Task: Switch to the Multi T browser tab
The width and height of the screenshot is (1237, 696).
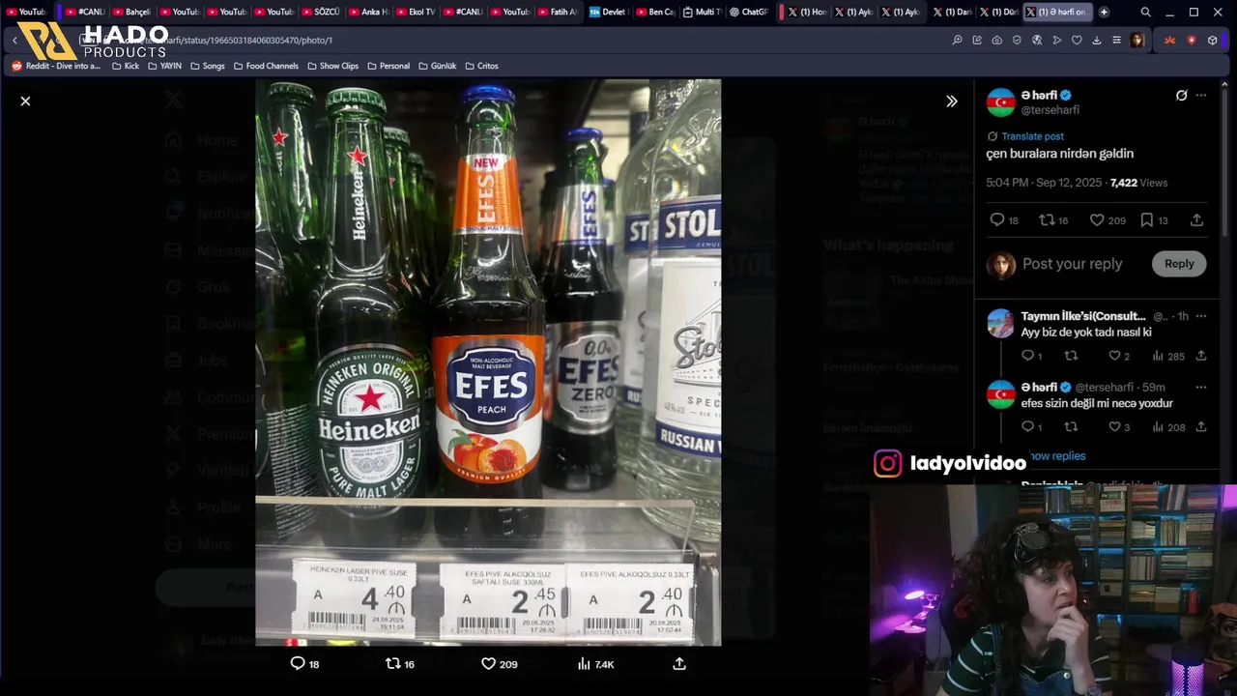Action: [x=701, y=12]
